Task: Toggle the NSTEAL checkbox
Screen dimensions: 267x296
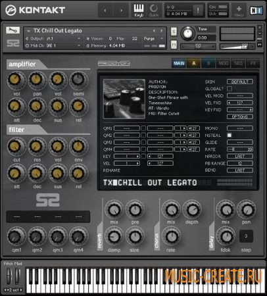Action: click(230, 136)
